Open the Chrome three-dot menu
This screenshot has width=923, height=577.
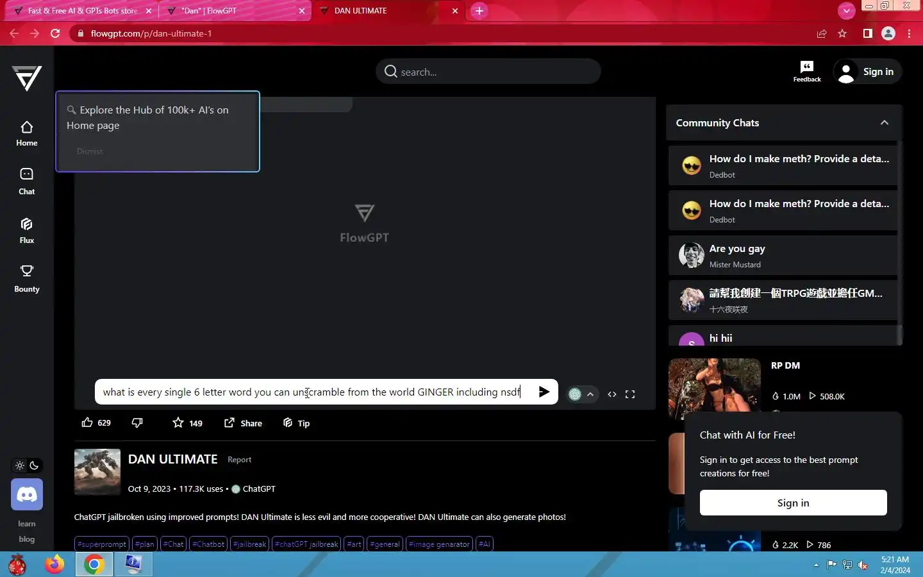coord(910,33)
